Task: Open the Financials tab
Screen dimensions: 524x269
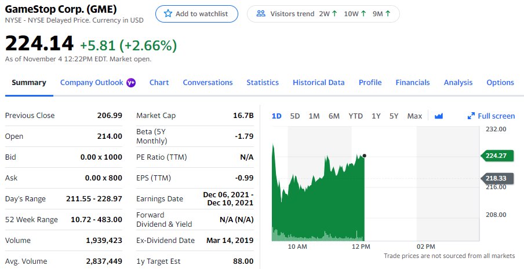Action: coord(413,83)
